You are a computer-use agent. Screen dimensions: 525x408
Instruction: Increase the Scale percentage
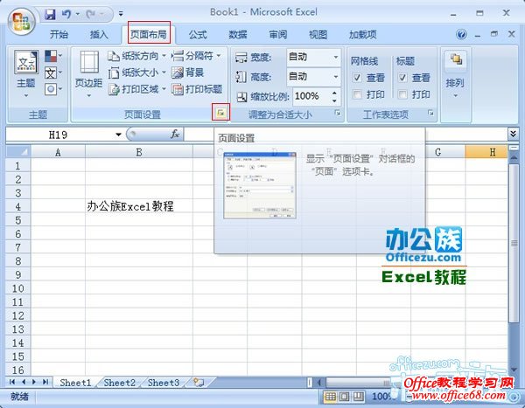pyautogui.click(x=334, y=93)
